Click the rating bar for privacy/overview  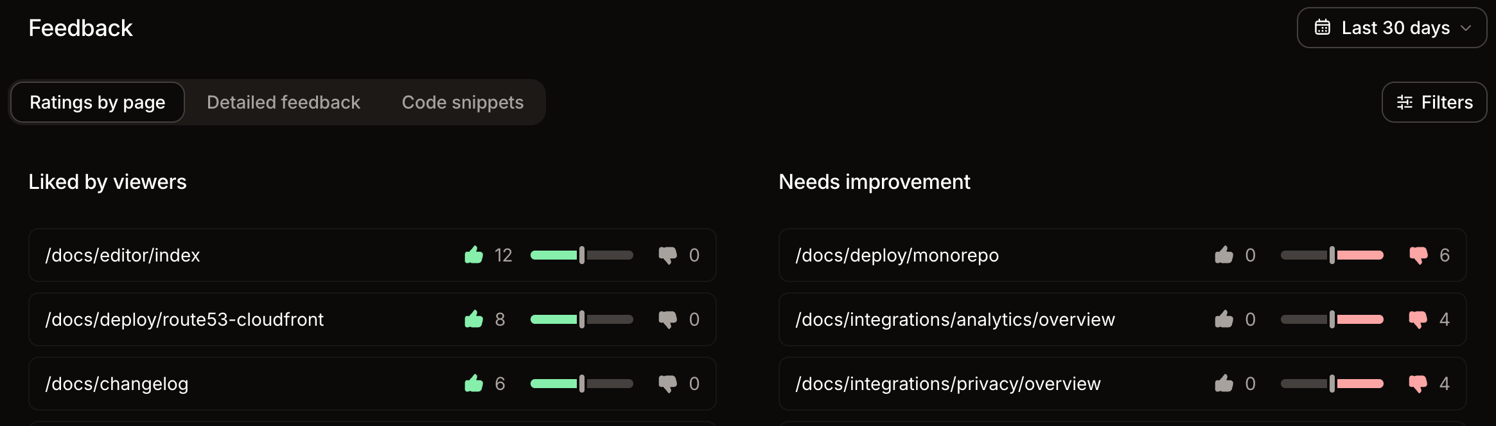click(1332, 384)
